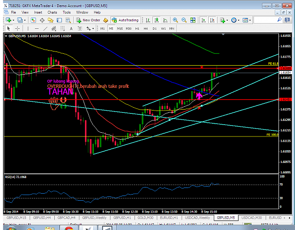Toggle chart shift icon

212,20
